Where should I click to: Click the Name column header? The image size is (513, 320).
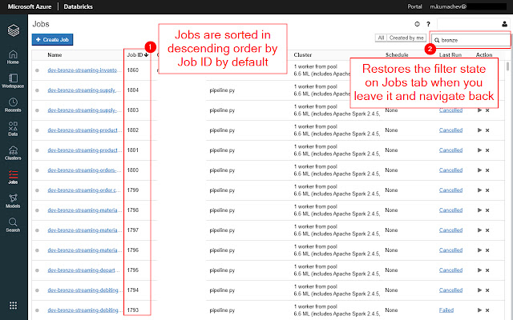pos(55,55)
